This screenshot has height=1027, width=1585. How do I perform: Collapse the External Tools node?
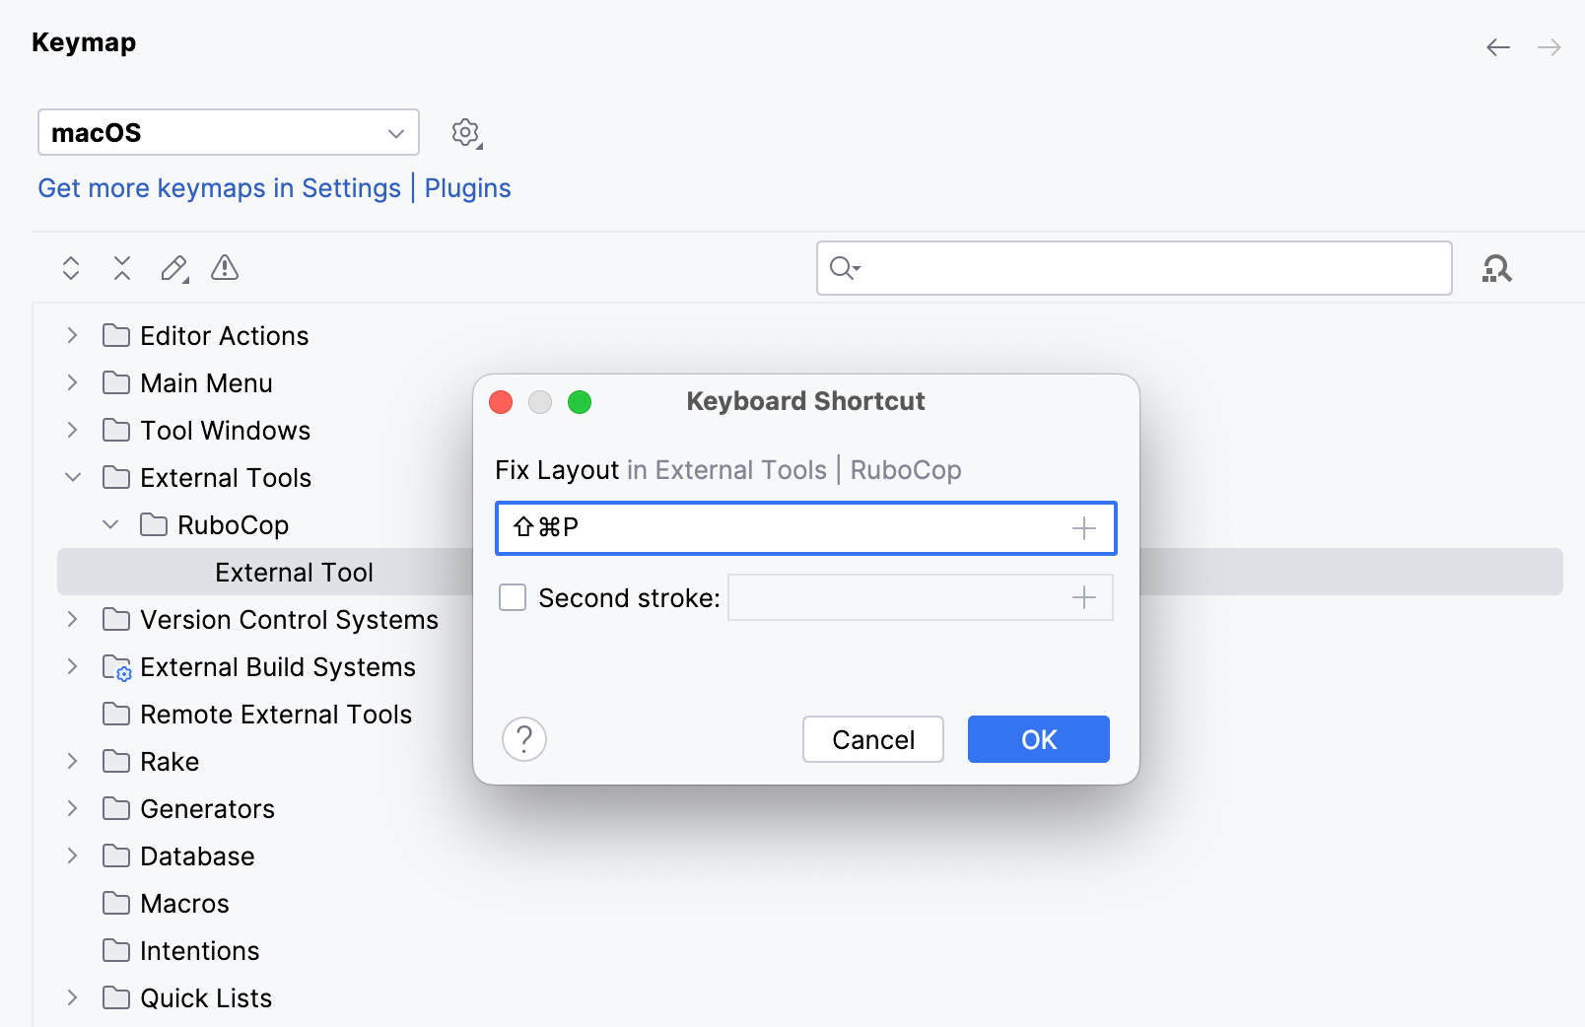[72, 477]
